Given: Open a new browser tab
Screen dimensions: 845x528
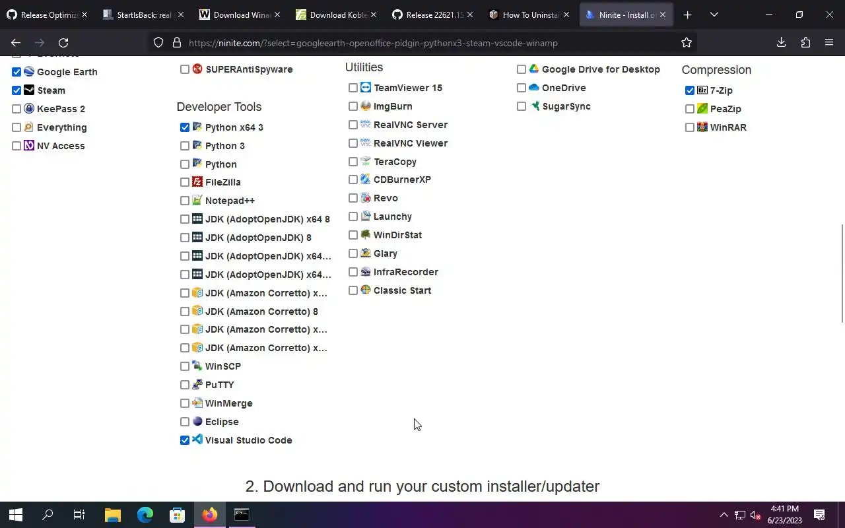Looking at the screenshot, I should click(x=687, y=15).
